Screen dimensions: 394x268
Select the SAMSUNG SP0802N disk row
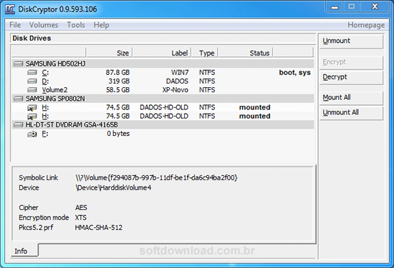point(163,99)
